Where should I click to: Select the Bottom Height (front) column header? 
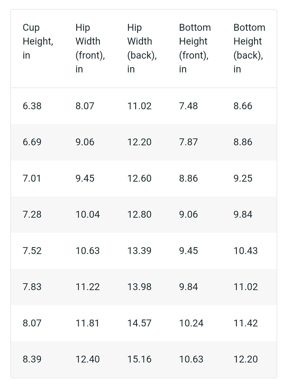point(195,48)
